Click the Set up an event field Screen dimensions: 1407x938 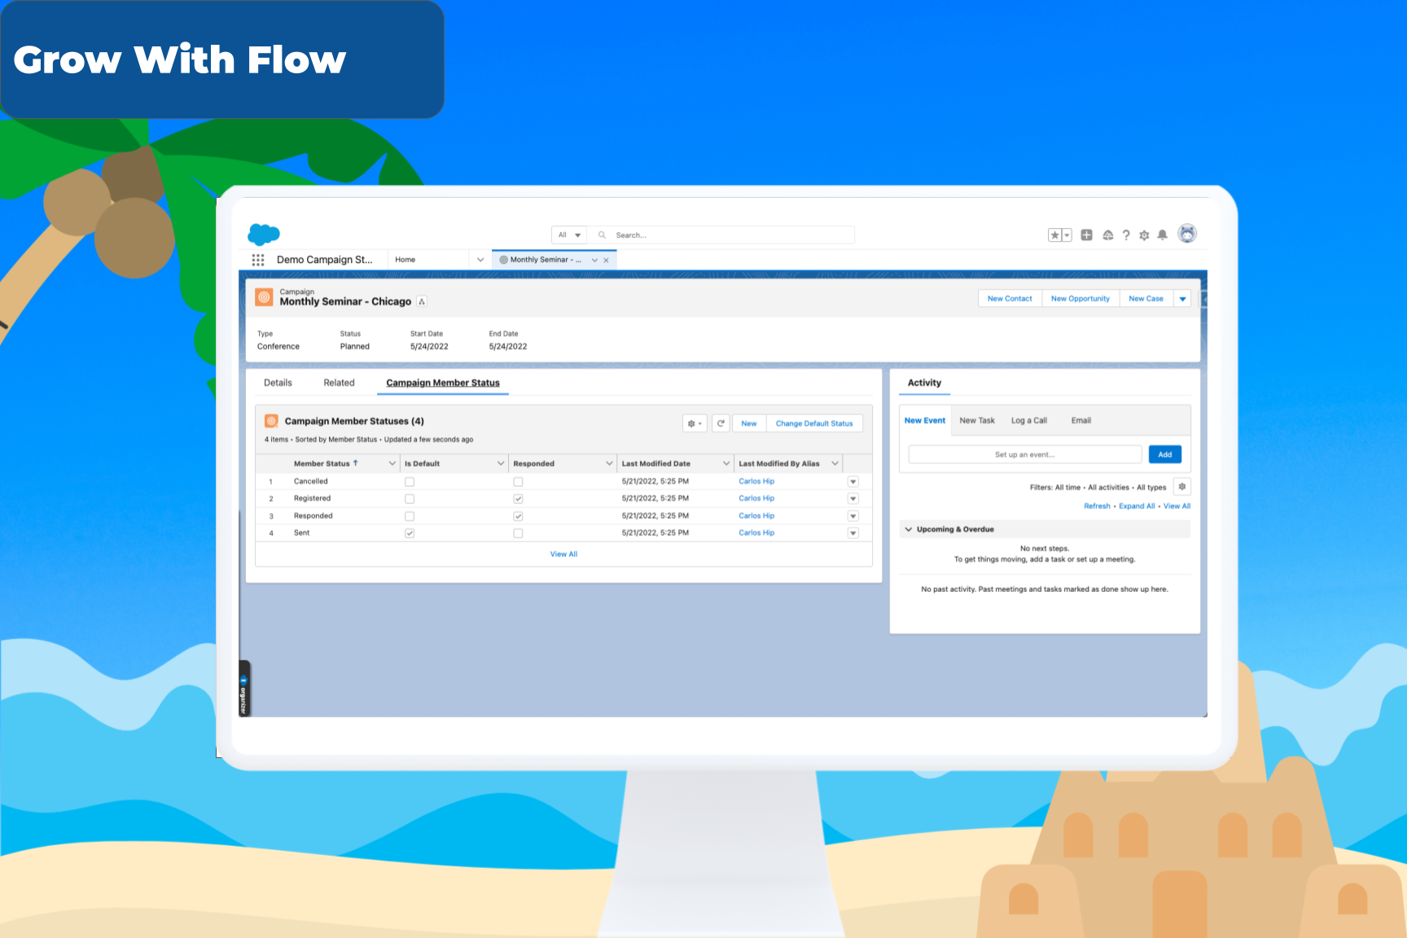click(x=1024, y=454)
